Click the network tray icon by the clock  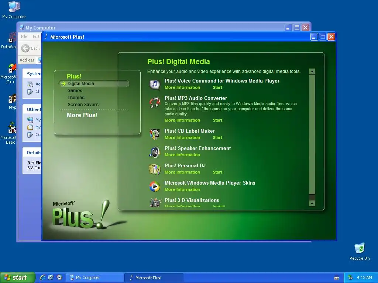click(350, 277)
